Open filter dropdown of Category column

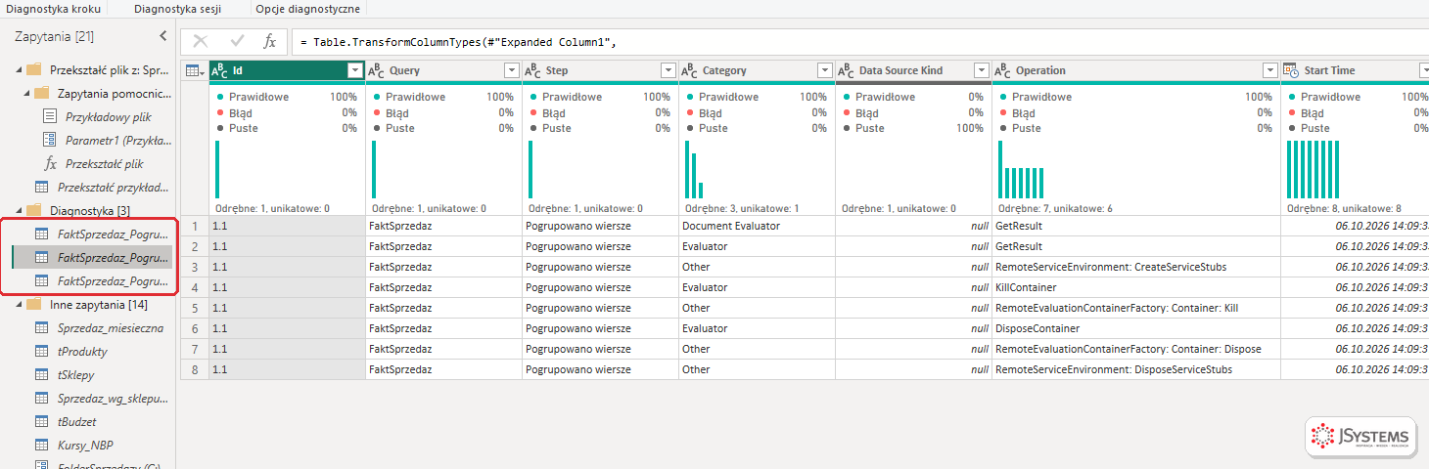click(825, 70)
